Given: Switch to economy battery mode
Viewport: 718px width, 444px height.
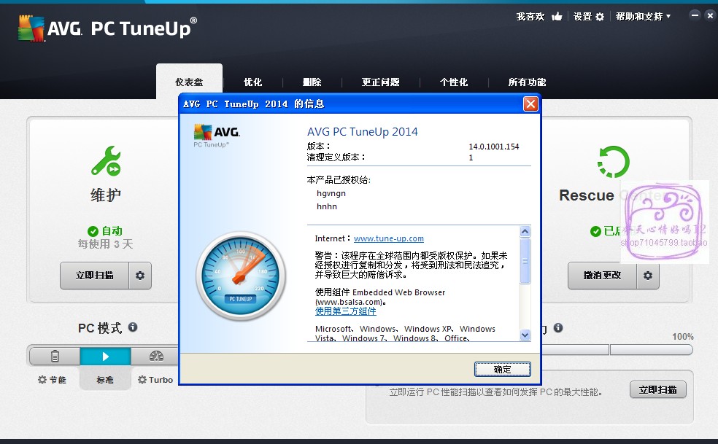Looking at the screenshot, I should click(x=55, y=356).
